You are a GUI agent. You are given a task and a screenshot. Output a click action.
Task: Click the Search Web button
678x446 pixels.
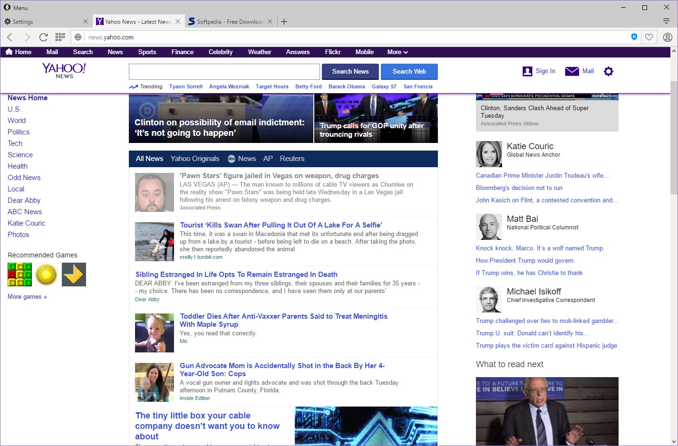pos(409,72)
